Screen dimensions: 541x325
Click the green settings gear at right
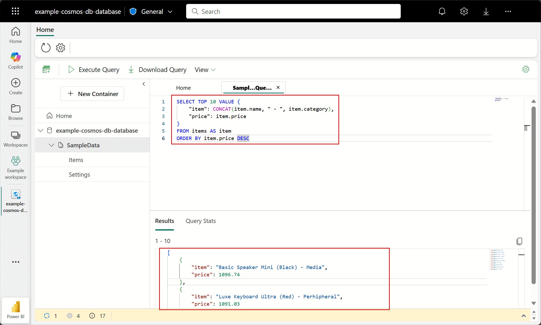point(526,69)
